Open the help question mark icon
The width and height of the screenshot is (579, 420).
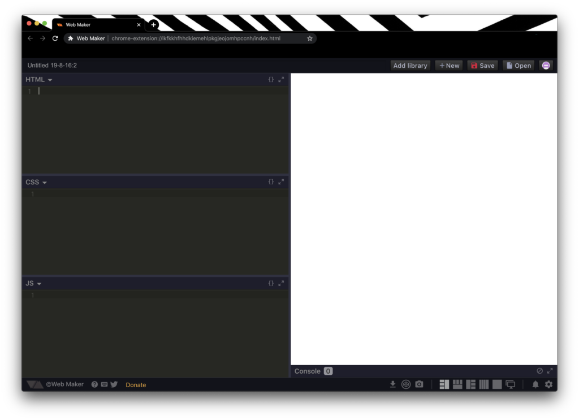[x=94, y=384]
